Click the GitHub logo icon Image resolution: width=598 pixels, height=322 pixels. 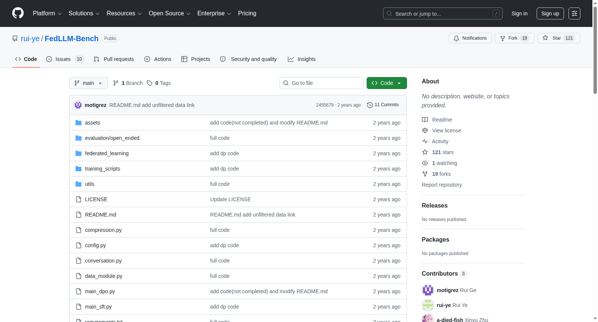tap(18, 13)
